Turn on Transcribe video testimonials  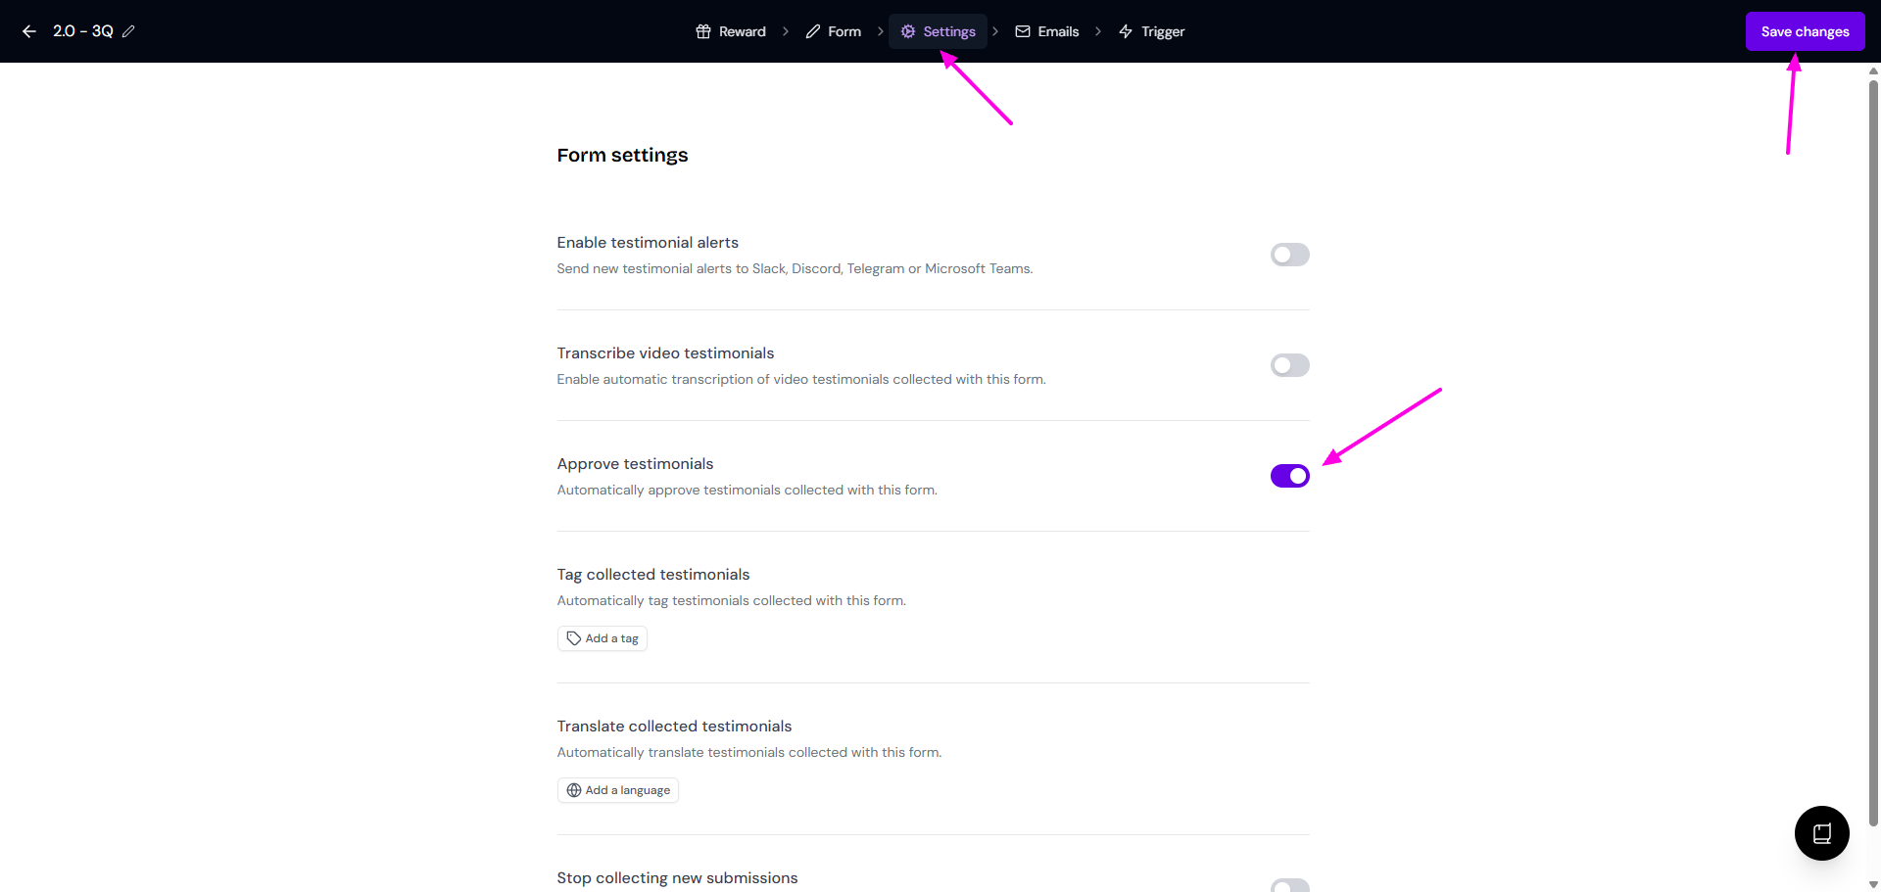(1289, 365)
